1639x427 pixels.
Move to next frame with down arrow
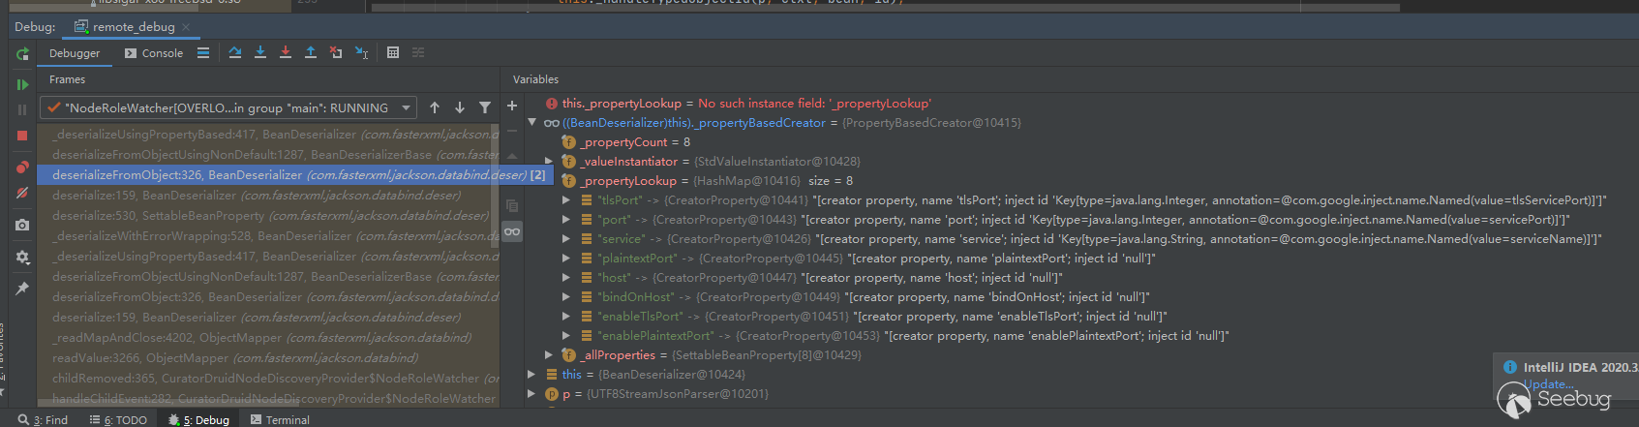click(460, 107)
